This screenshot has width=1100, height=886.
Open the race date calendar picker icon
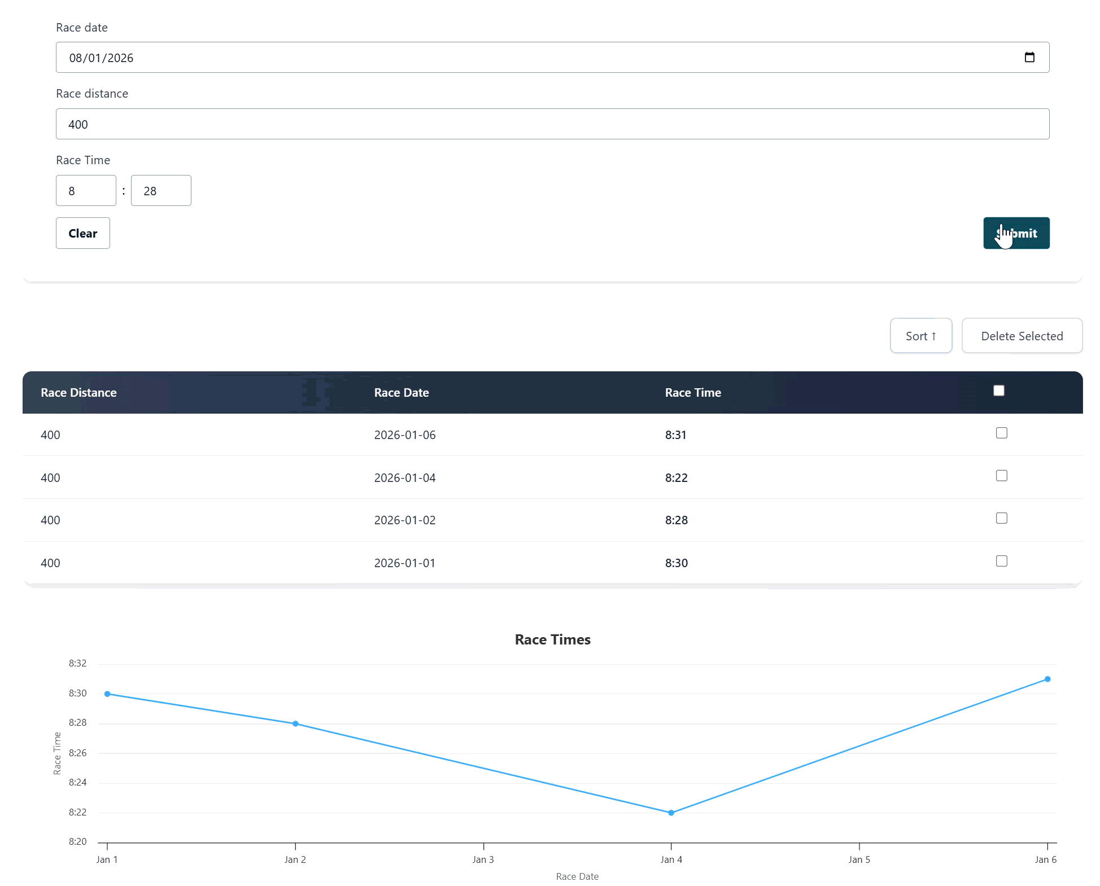1029,58
